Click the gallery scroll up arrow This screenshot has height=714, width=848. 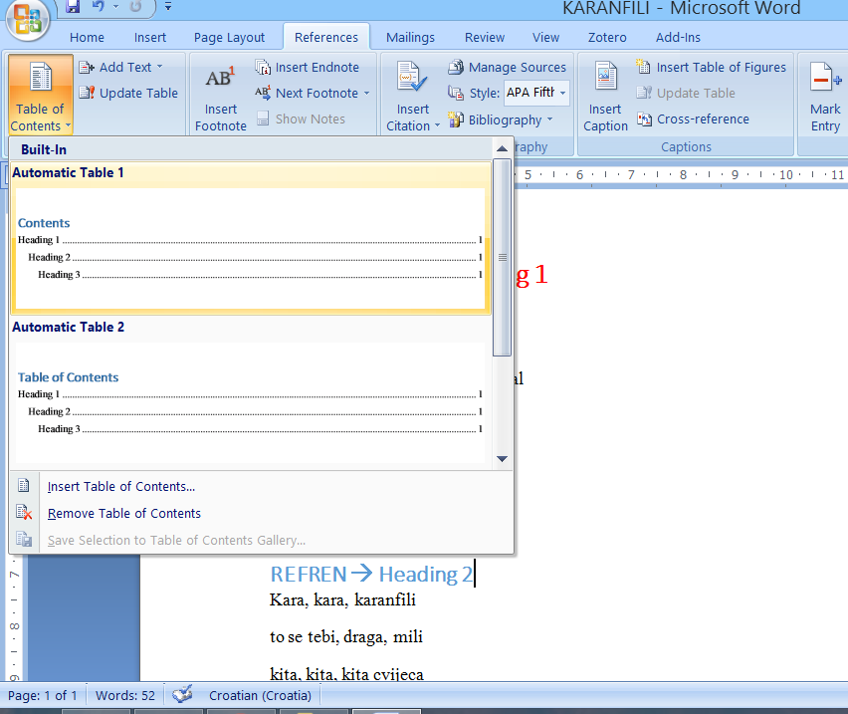click(502, 148)
